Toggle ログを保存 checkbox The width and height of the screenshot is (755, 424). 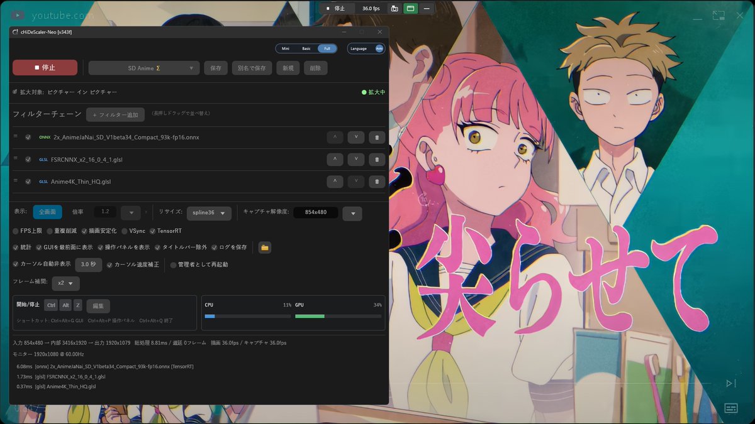tap(214, 247)
